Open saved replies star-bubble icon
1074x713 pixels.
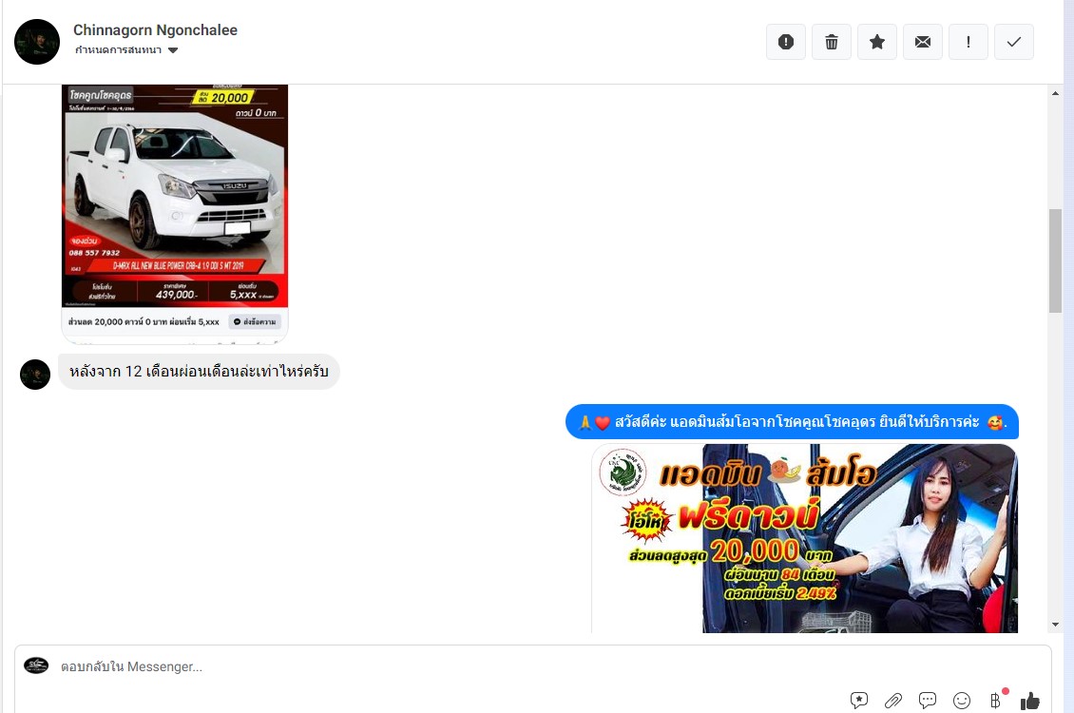(x=859, y=700)
